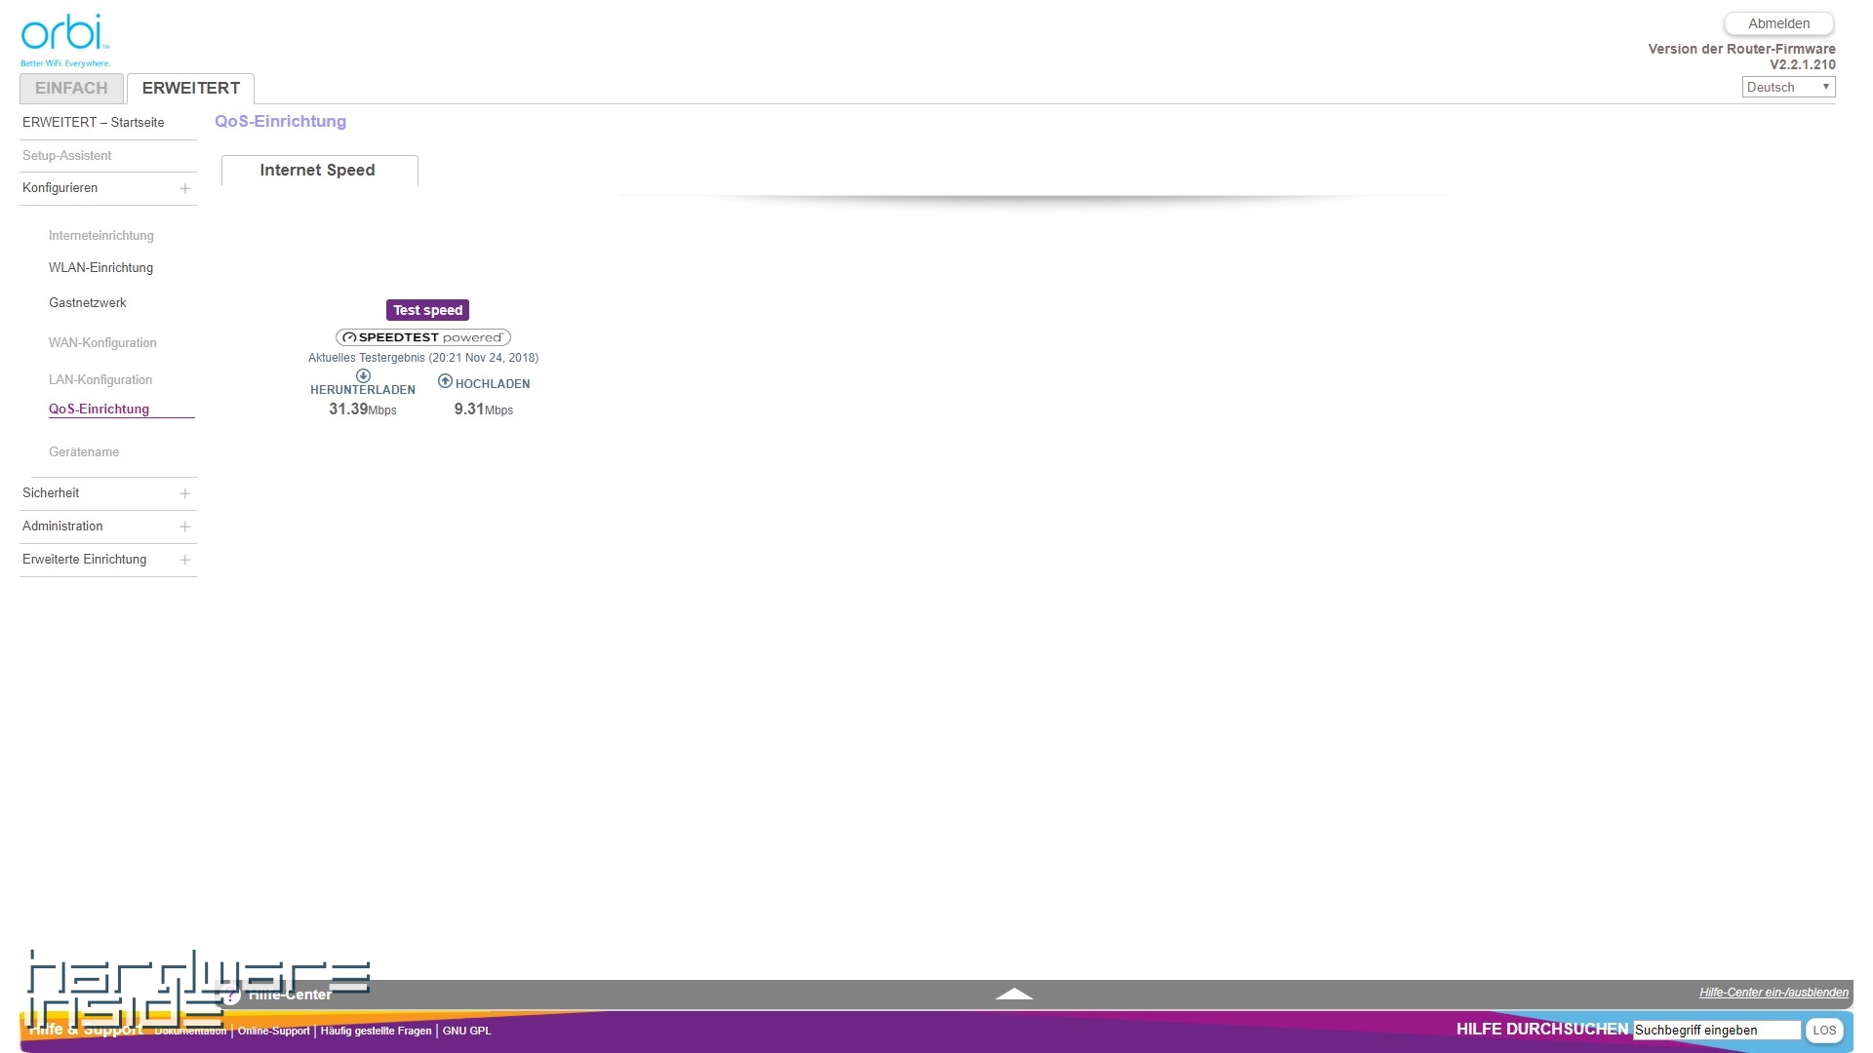
Task: Click the upward arrow to expand help center
Action: (1014, 994)
